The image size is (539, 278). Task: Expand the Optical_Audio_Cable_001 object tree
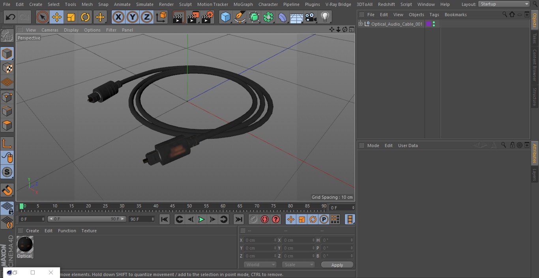(x=360, y=24)
